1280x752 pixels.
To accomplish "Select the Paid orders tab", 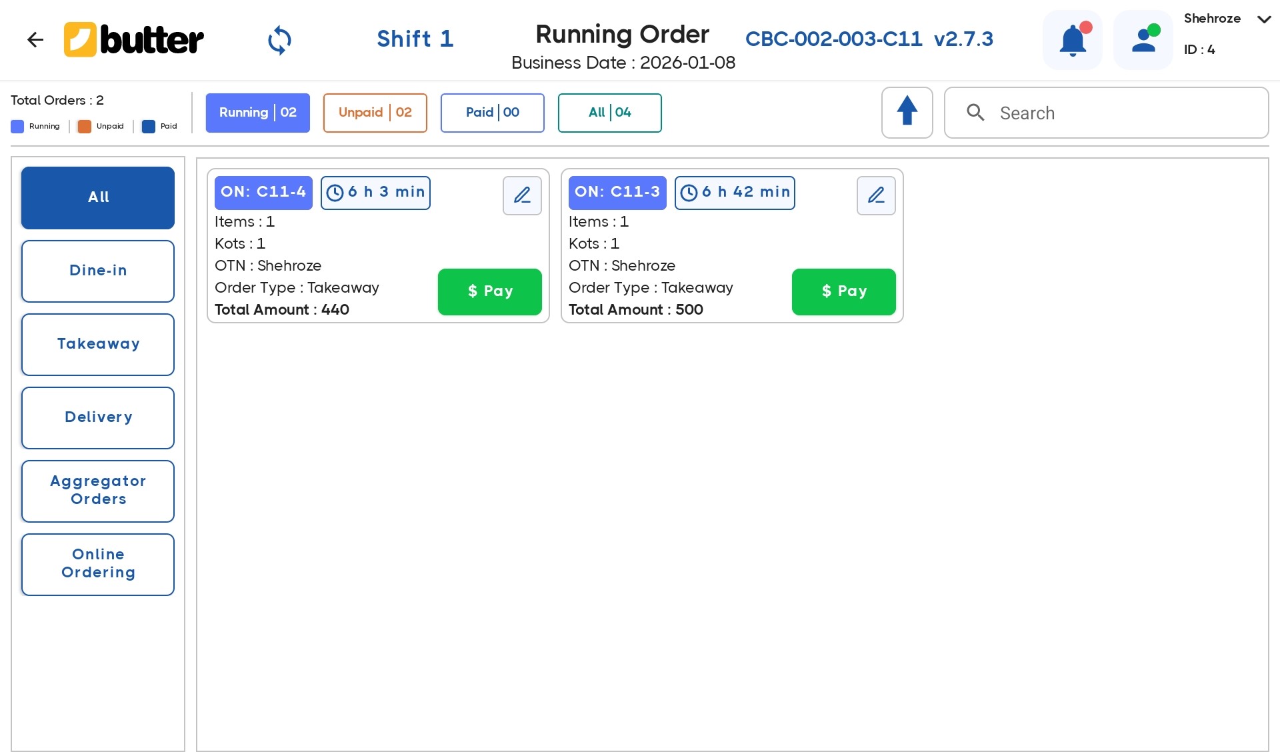I will pyautogui.click(x=492, y=113).
